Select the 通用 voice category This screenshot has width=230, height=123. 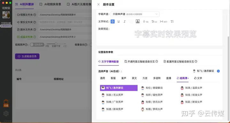[103, 78]
